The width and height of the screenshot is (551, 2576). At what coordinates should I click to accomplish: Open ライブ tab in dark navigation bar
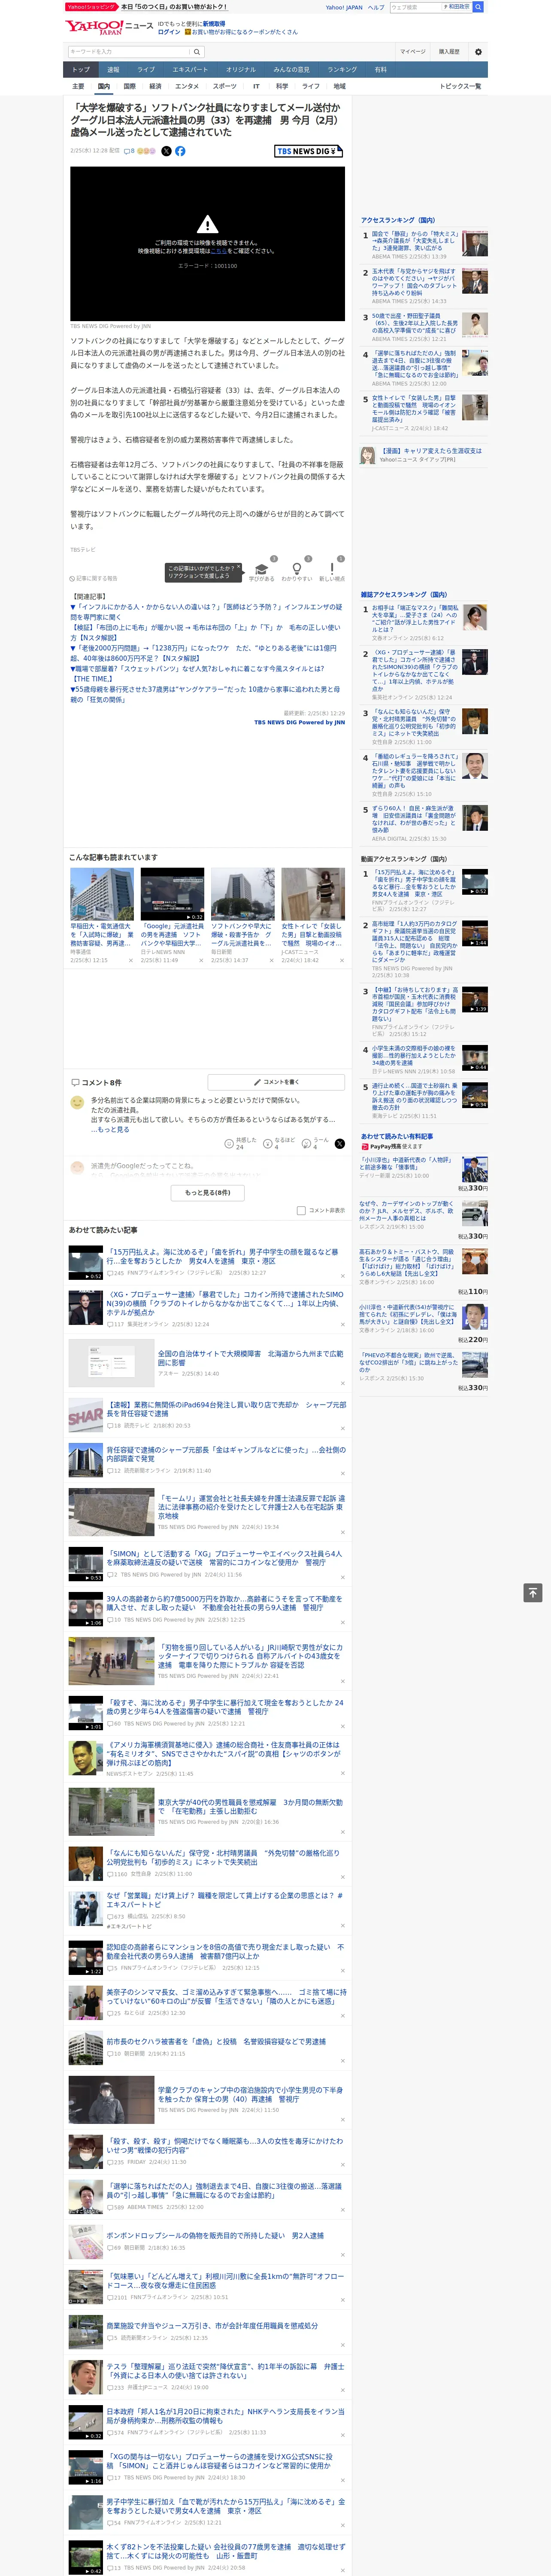tap(146, 70)
